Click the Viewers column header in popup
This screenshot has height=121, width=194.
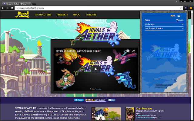coord(180,20)
